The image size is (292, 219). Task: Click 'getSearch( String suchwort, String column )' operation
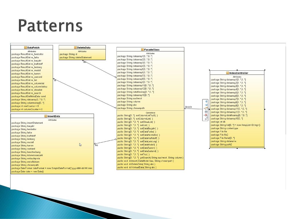click(162, 158)
